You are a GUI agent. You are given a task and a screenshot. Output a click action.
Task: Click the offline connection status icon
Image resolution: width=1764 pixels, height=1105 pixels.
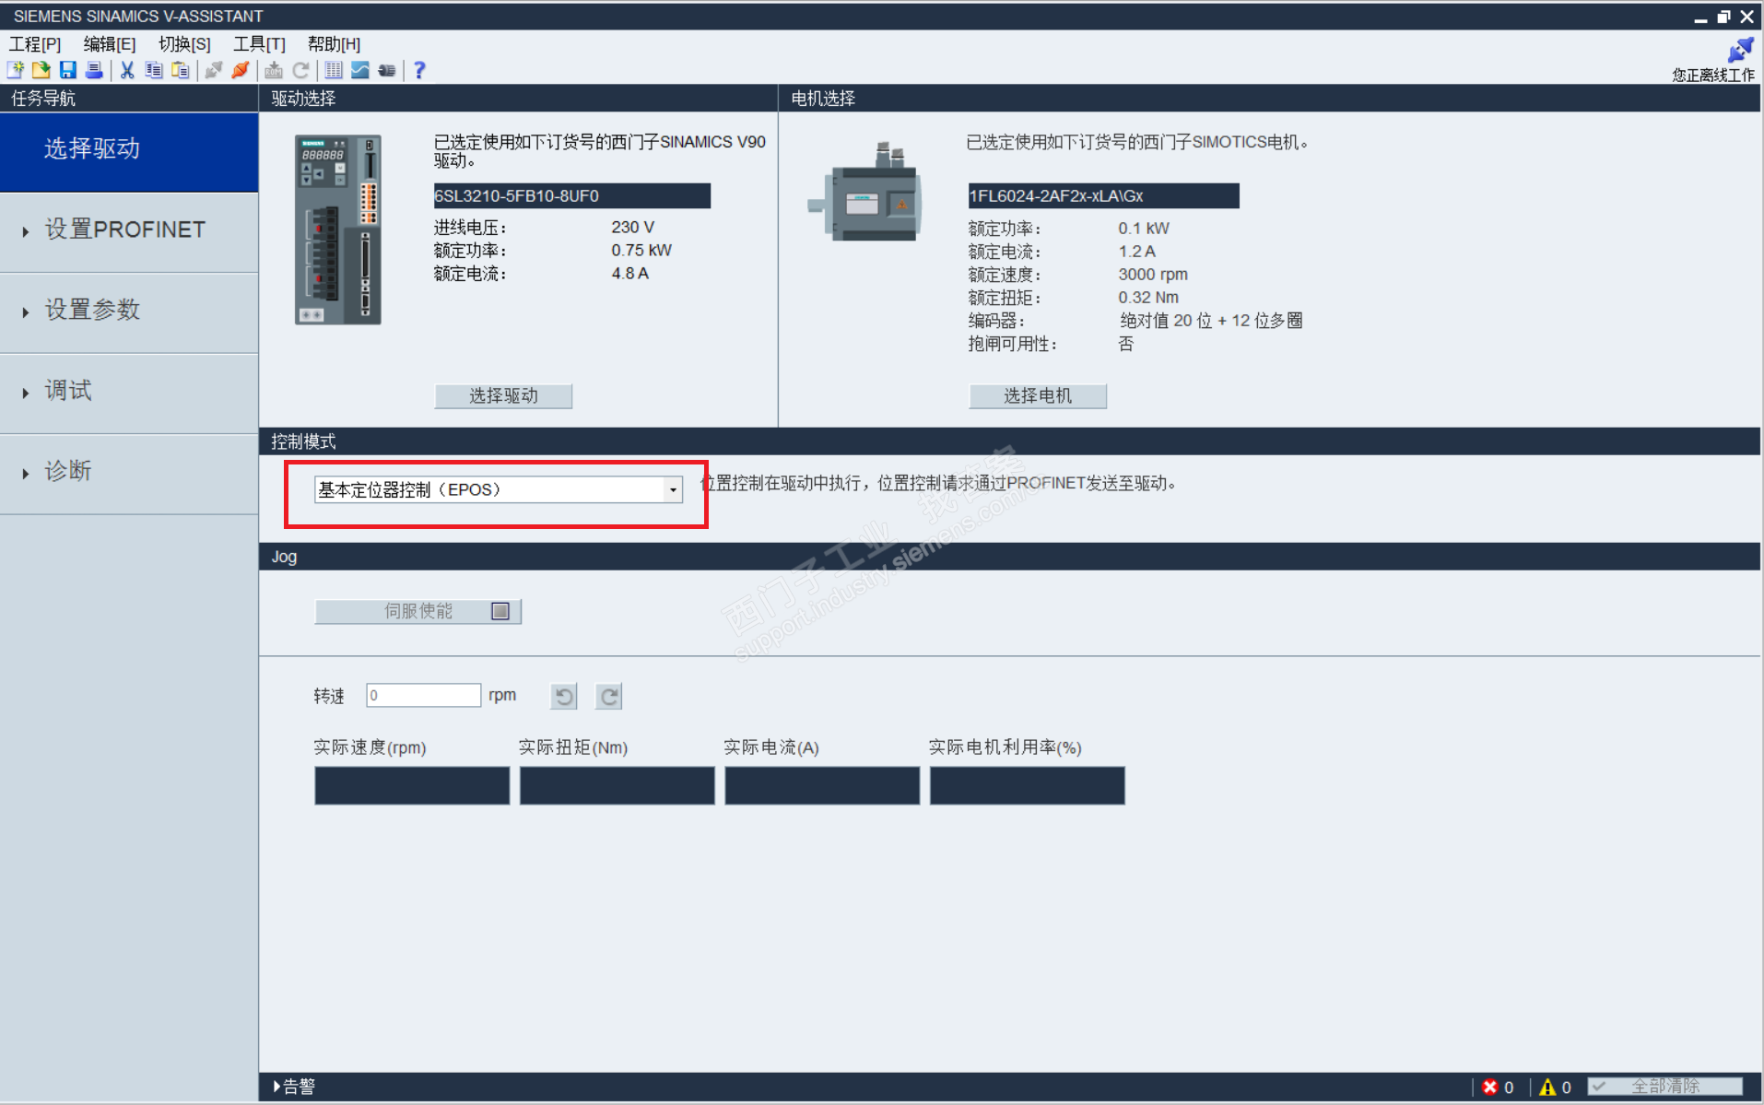point(1740,50)
